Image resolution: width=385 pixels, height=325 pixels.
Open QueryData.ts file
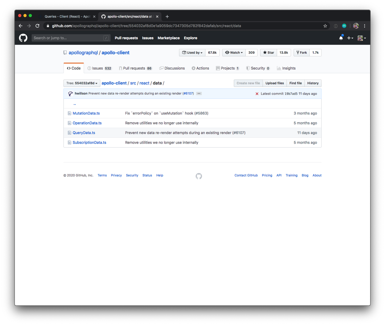pos(84,133)
